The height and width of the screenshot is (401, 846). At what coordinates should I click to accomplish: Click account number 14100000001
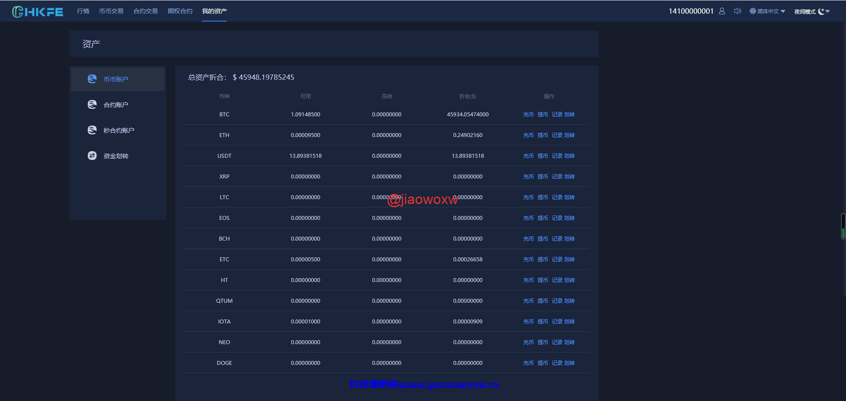[691, 11]
